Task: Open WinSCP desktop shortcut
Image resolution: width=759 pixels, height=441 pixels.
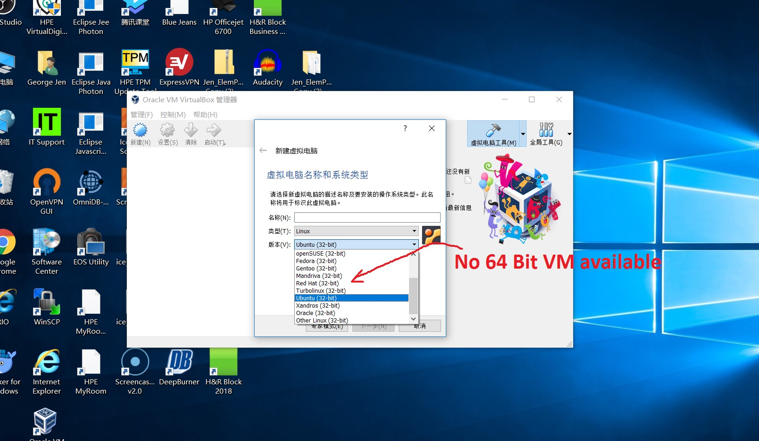Action: pos(46,307)
